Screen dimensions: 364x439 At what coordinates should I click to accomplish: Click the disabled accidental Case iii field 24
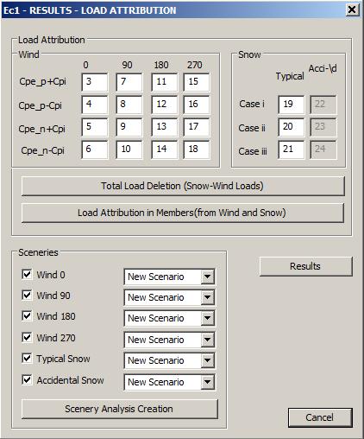[x=323, y=150]
